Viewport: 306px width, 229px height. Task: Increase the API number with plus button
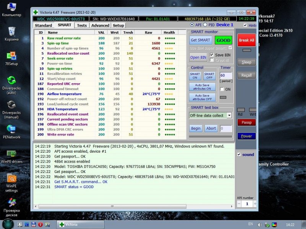tap(255, 204)
